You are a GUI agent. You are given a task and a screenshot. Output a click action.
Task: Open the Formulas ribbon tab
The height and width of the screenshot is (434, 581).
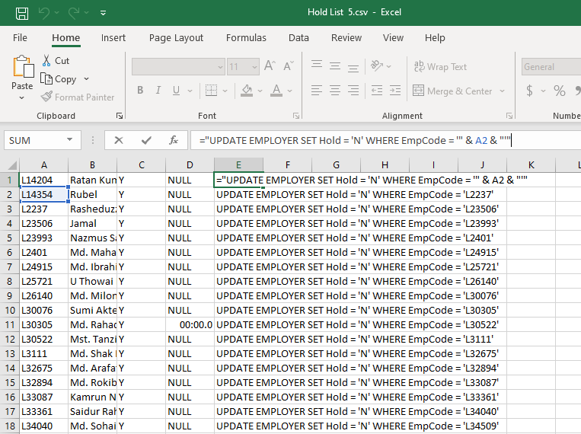246,37
